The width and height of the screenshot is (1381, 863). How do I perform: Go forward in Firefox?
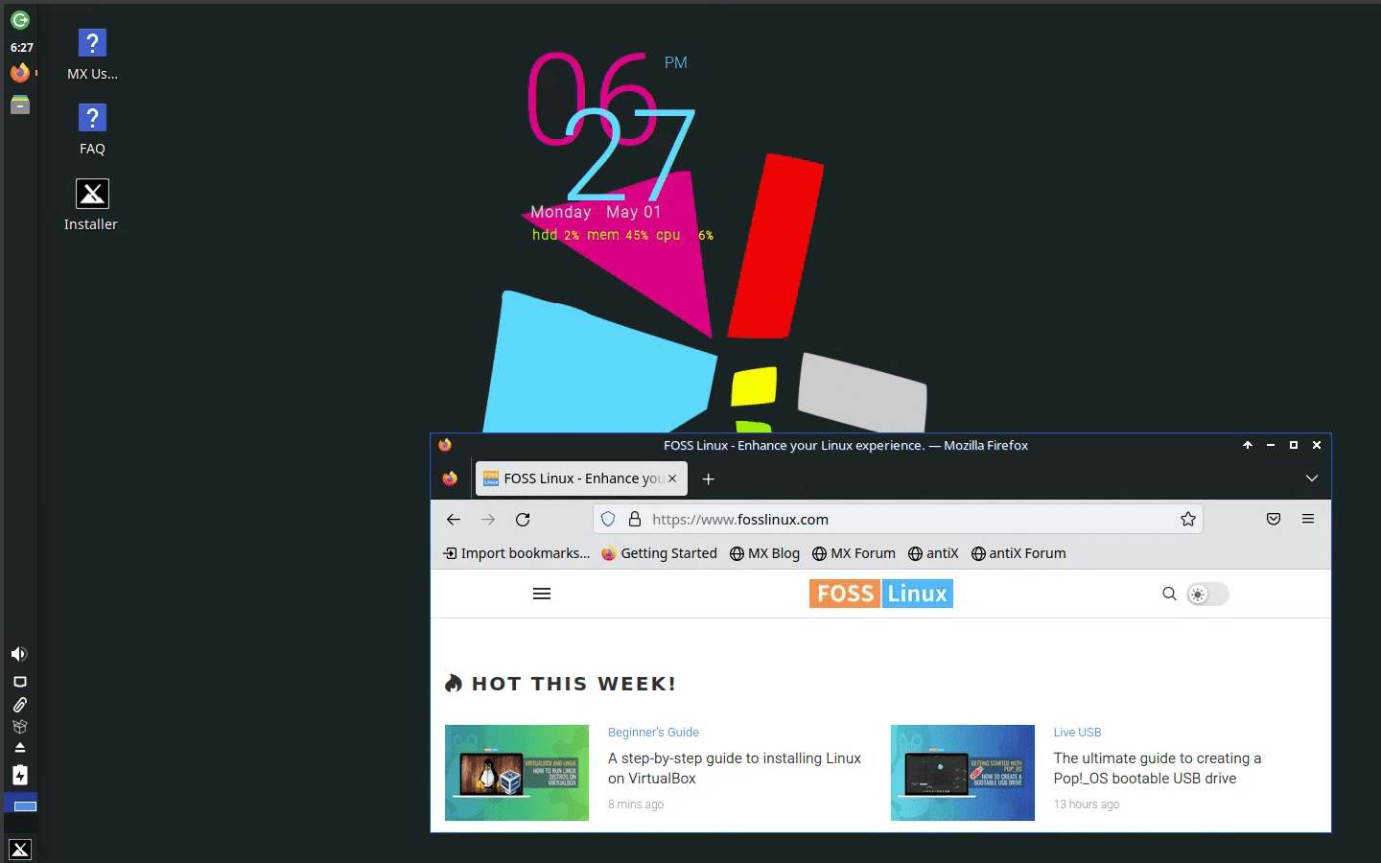point(488,520)
